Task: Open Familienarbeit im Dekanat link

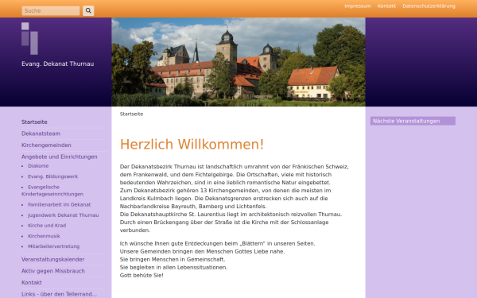Action: 60,205
